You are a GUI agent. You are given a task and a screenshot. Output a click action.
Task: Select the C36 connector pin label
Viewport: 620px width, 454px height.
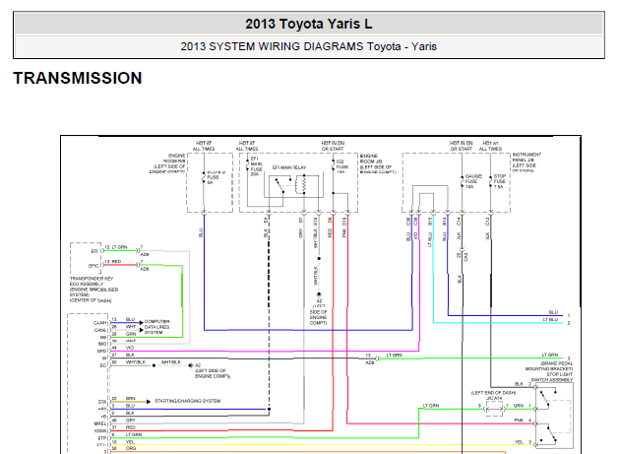[x=408, y=222]
